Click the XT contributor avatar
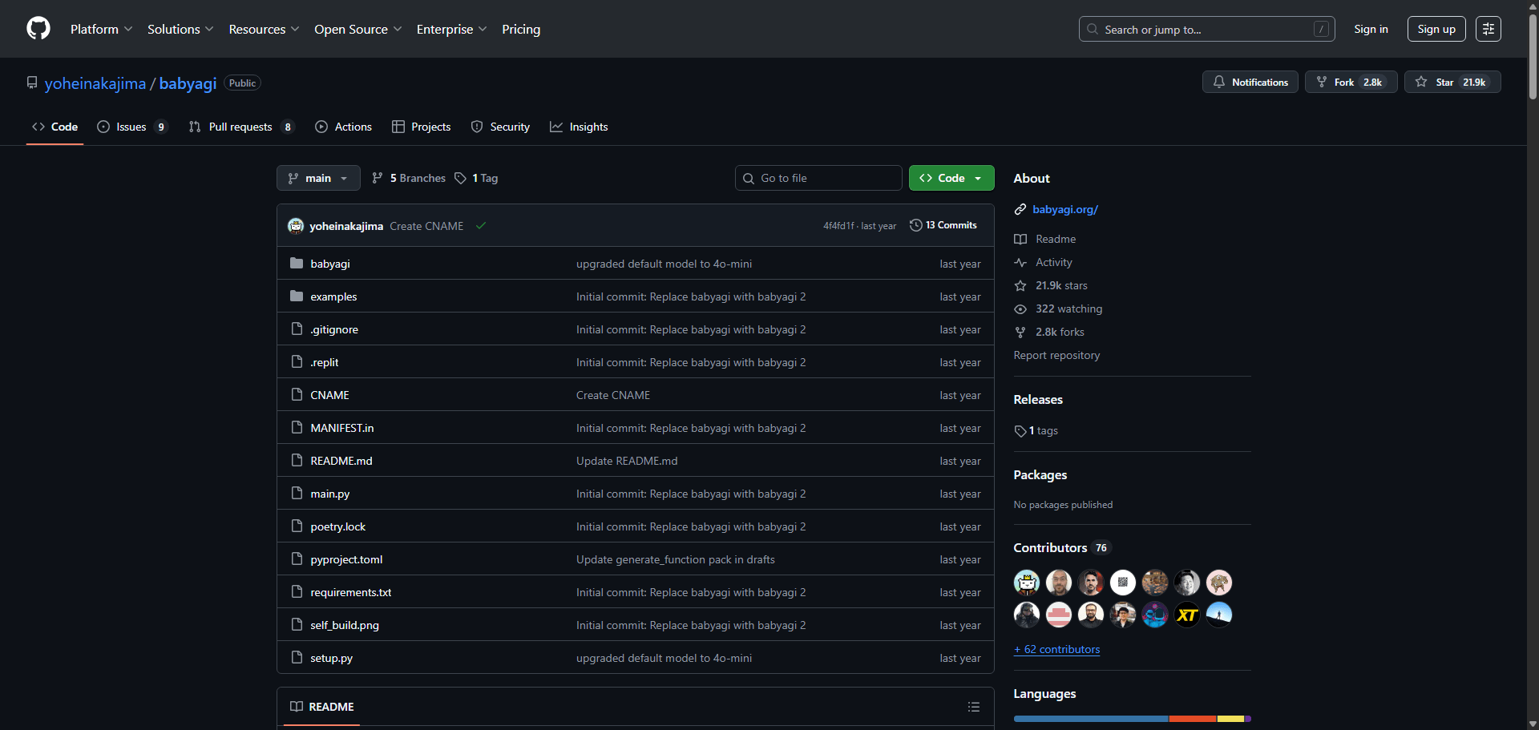 [x=1186, y=615]
